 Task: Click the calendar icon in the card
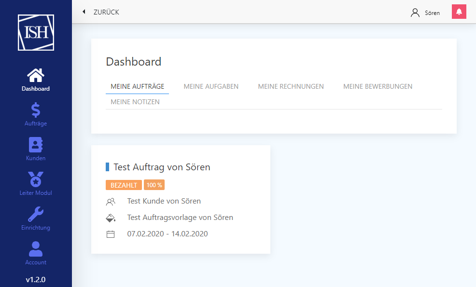[111, 234]
